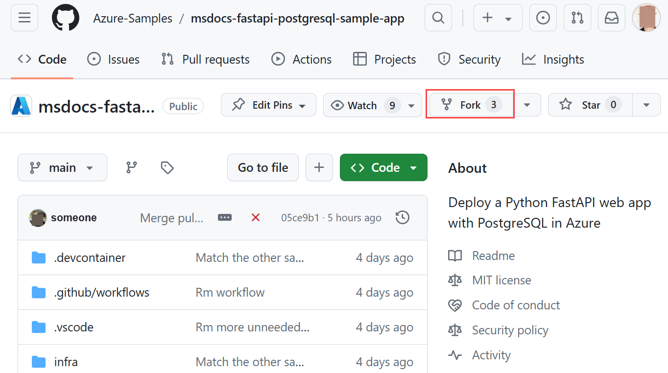Open the tags icon next to branches

click(167, 167)
